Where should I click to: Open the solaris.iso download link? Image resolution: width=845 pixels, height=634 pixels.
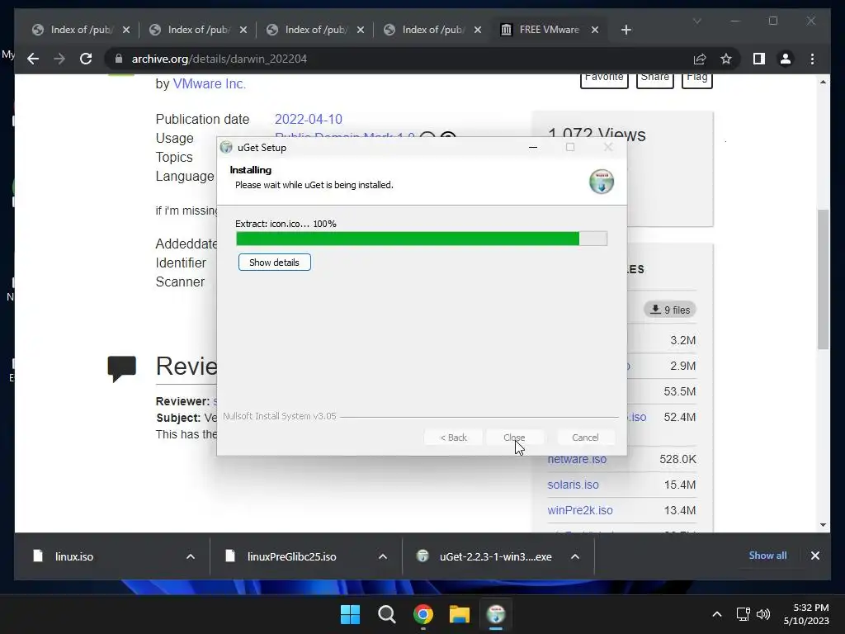click(x=573, y=485)
